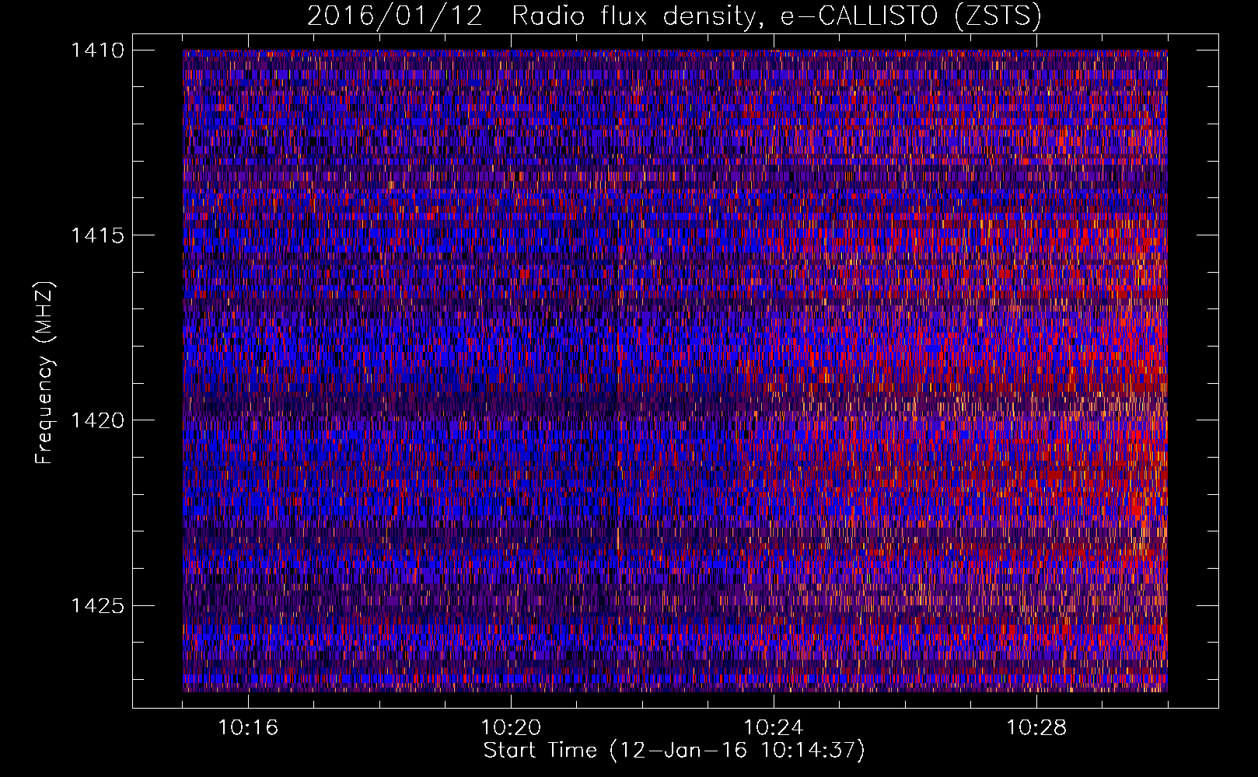The width and height of the screenshot is (1258, 777).
Task: Click the plot title 'Radio flux density, e-CALLISTO (ZSTS)'
Action: pyautogui.click(x=777, y=16)
